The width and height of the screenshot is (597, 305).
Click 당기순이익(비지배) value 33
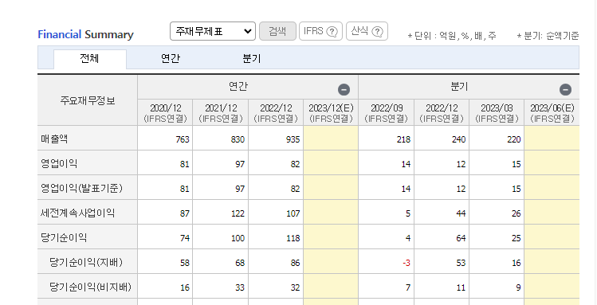pyautogui.click(x=240, y=288)
